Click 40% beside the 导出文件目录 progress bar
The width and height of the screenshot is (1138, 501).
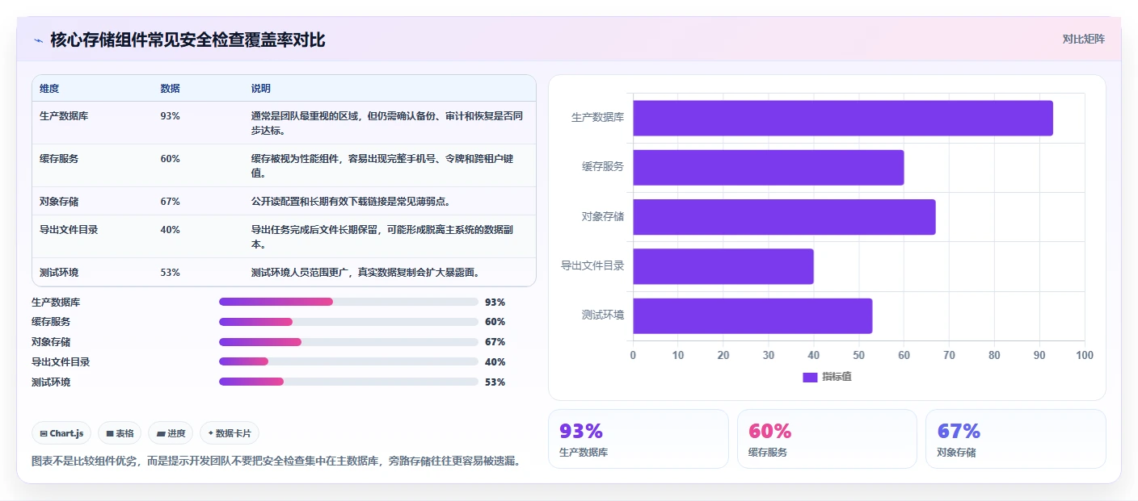tap(495, 362)
